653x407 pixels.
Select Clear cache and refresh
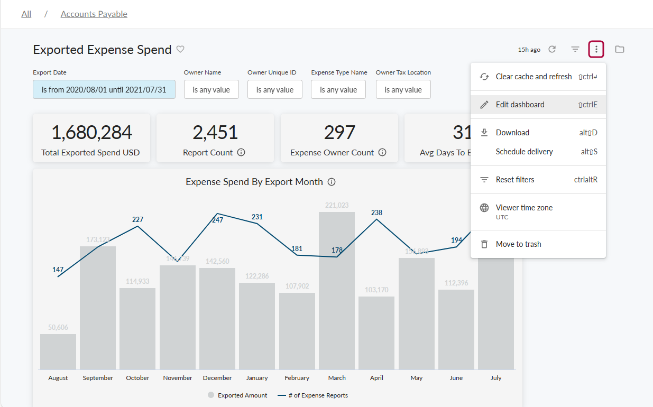tap(533, 76)
